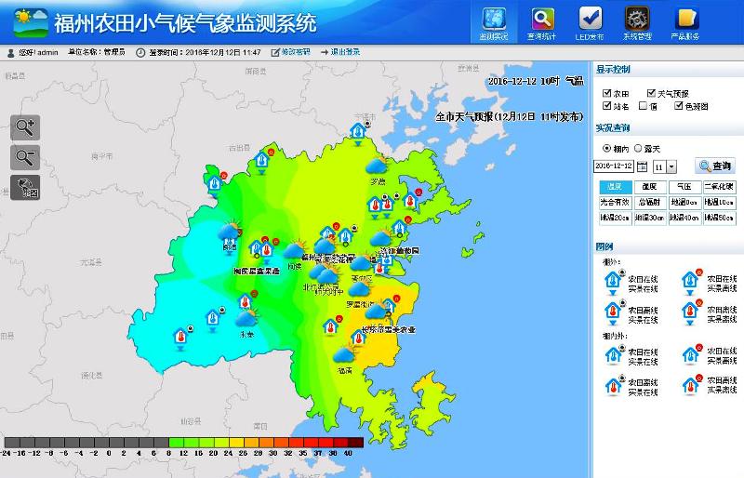Click the 查询 search button
The image size is (744, 478).
[714, 166]
